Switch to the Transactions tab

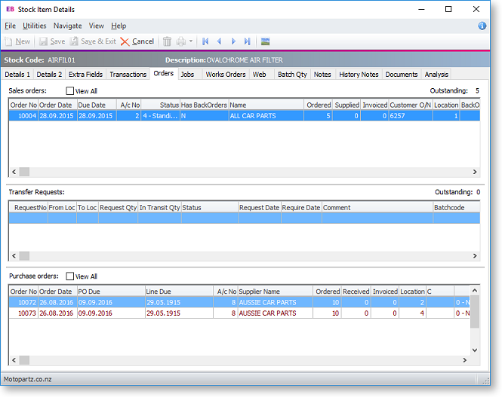tap(128, 75)
